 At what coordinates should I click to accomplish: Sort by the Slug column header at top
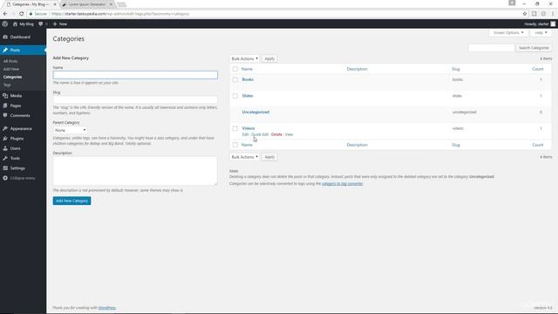(456, 69)
